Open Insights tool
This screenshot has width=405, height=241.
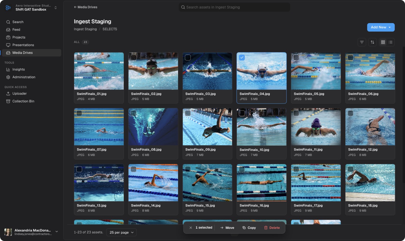click(31, 70)
